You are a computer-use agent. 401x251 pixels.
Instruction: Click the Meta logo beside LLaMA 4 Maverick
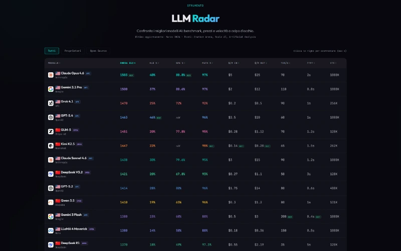(x=51, y=230)
